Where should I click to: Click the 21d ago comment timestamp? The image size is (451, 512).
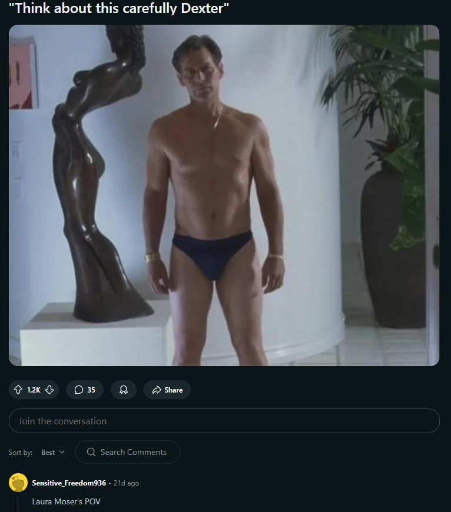126,483
